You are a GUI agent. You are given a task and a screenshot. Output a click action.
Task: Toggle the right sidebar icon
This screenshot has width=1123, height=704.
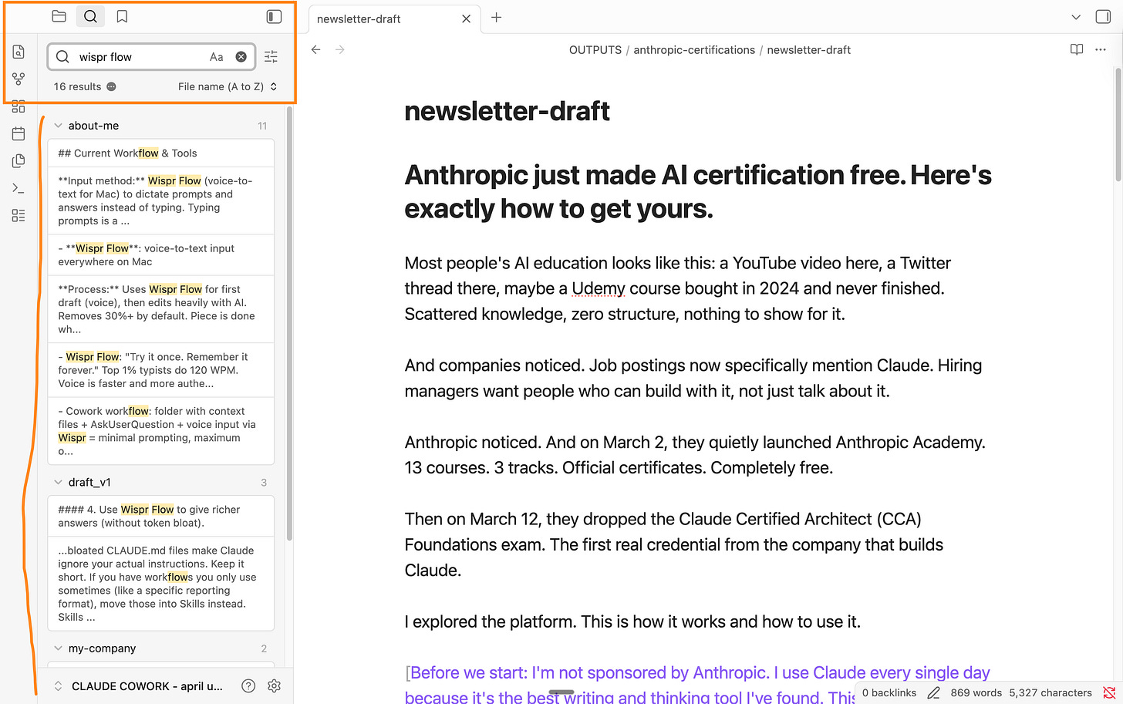1103,17
